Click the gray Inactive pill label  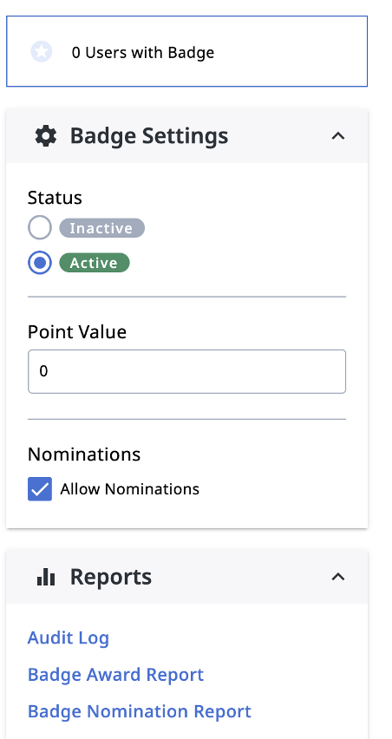101,228
